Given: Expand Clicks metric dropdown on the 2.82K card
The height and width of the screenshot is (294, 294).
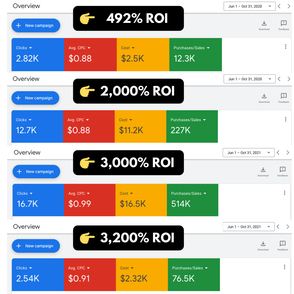Looking at the screenshot, I should tap(24, 48).
